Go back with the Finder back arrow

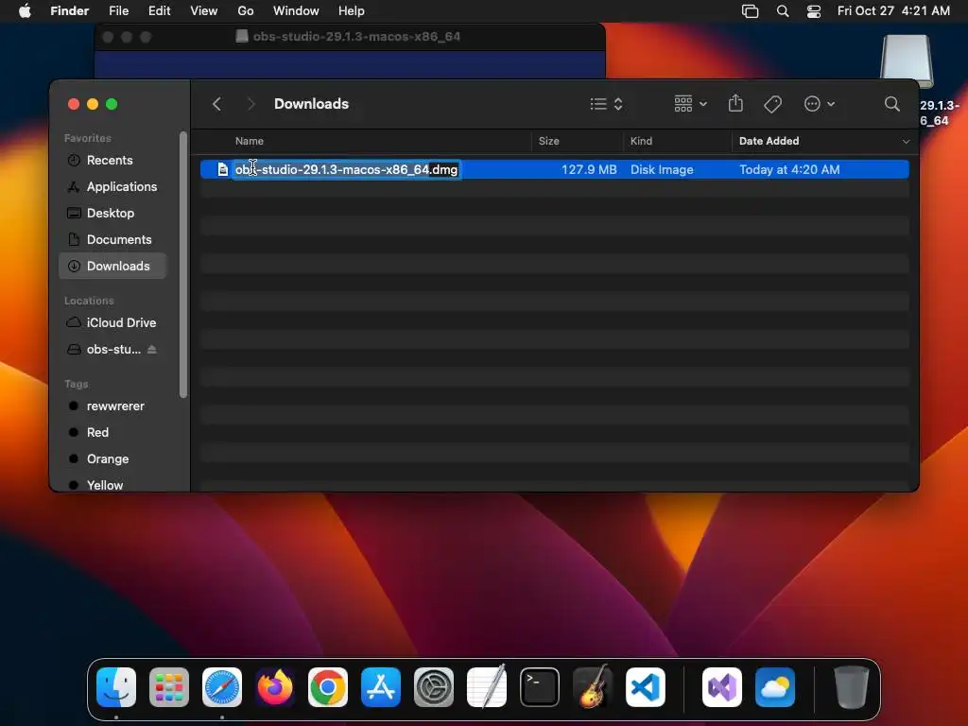[216, 104]
